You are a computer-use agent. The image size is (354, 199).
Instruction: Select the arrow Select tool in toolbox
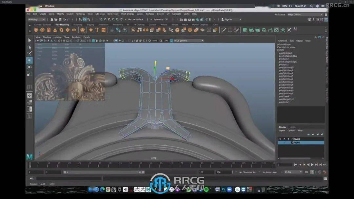point(29,40)
